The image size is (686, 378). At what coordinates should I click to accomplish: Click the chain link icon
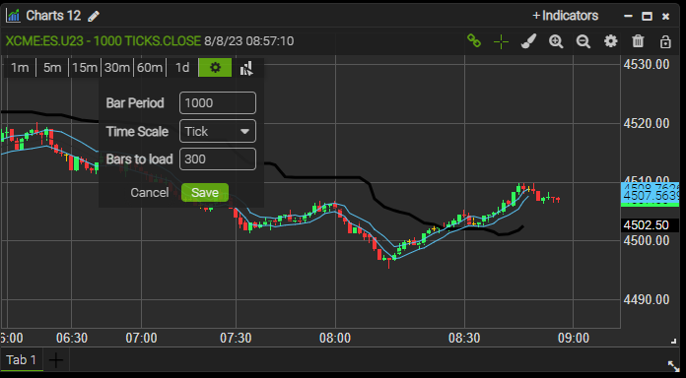coord(474,41)
